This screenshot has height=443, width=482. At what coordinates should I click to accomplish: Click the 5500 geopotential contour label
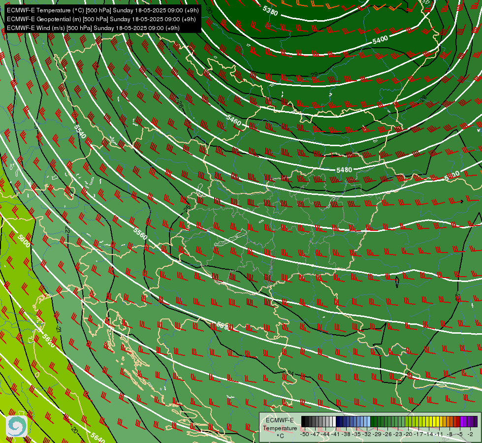tap(452, 176)
